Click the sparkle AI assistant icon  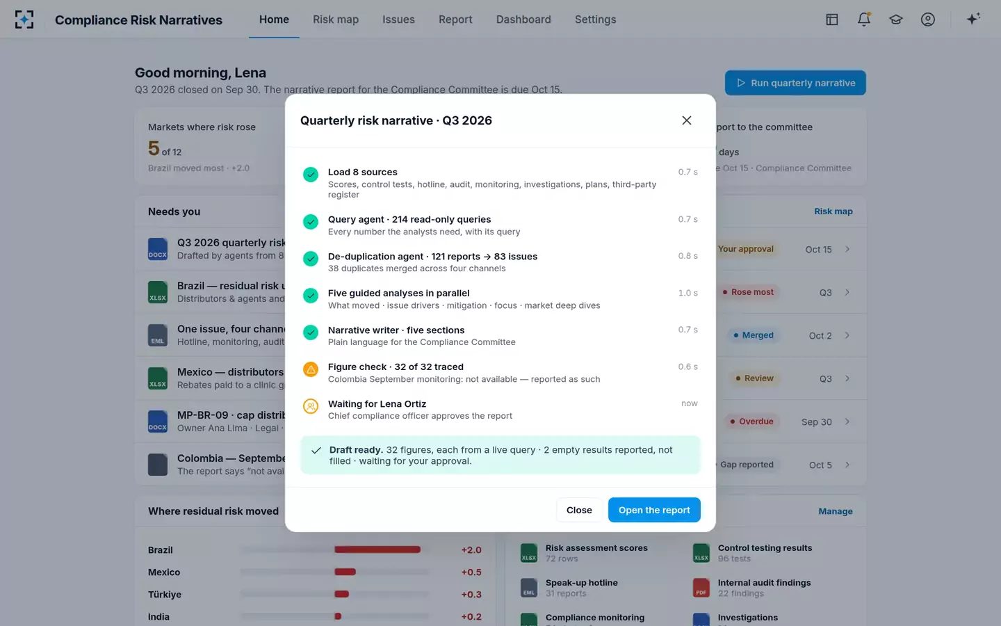click(x=973, y=19)
